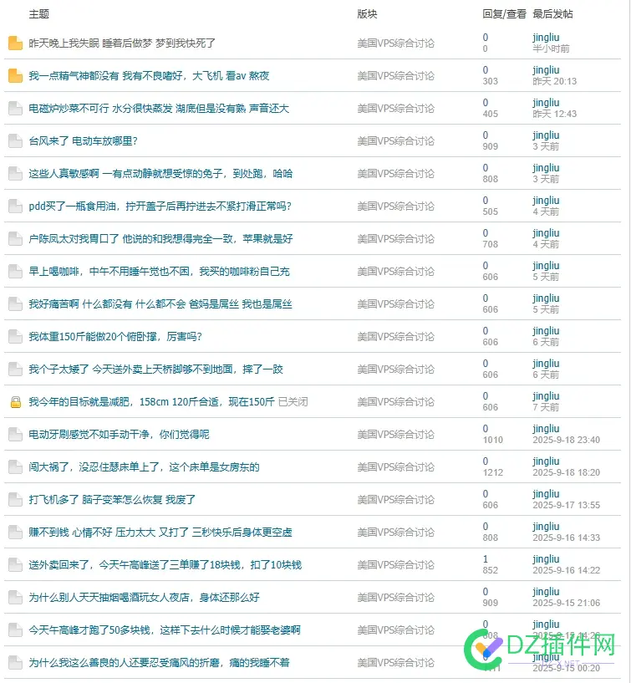Open thread '我个子太矮了 今天送外卖上天桥'
The height and width of the screenshot is (683, 631).
click(x=156, y=370)
